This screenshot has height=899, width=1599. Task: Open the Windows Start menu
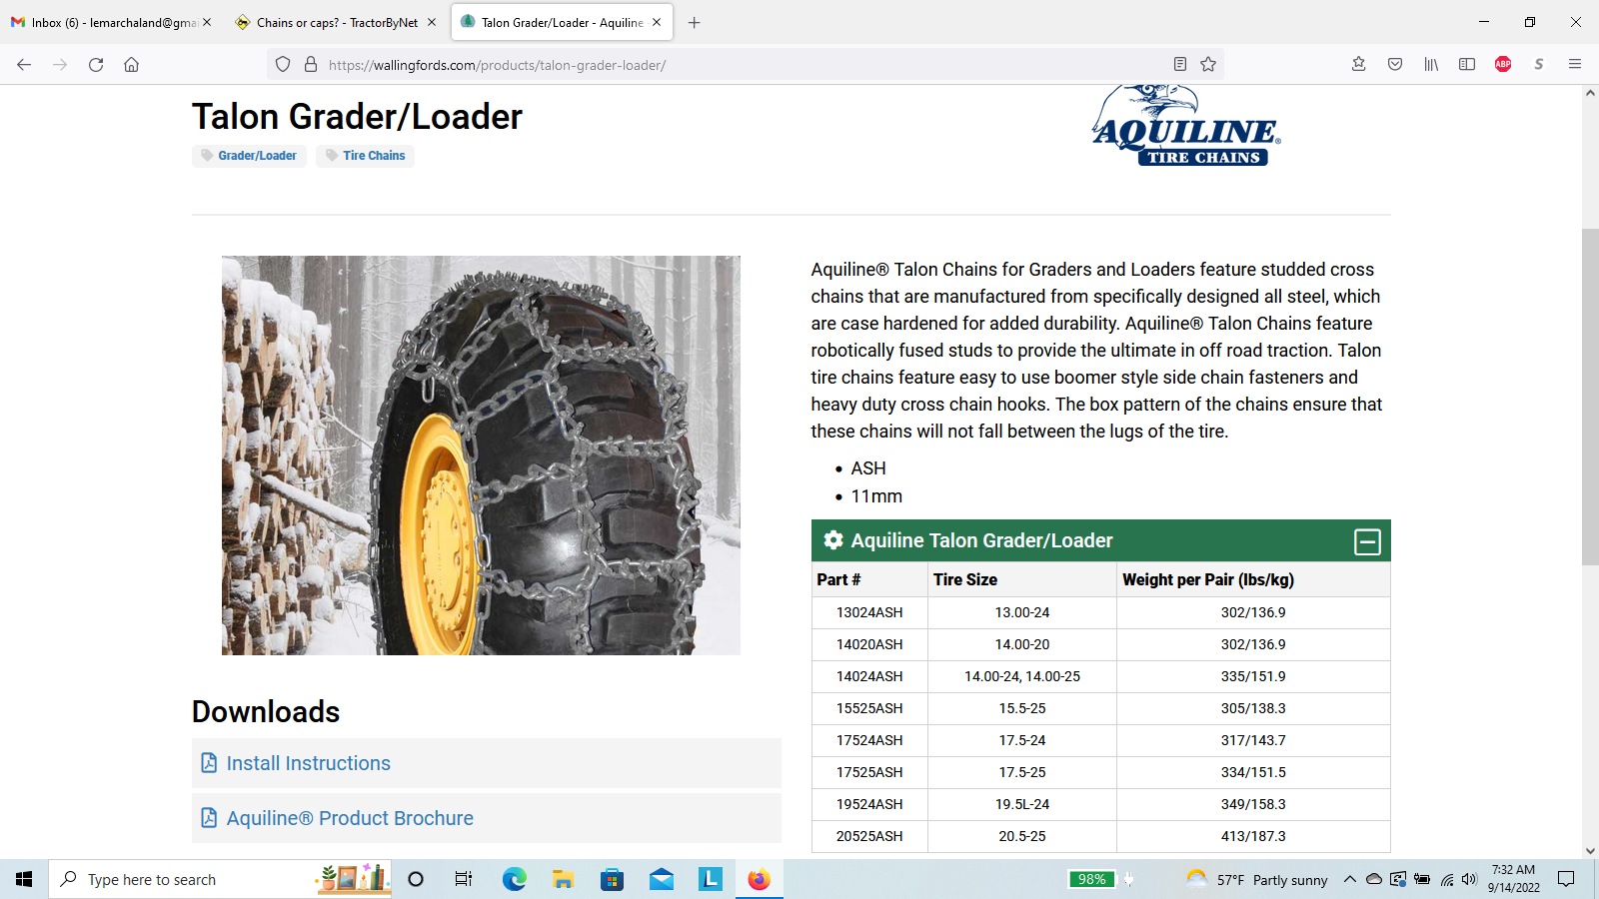pyautogui.click(x=24, y=879)
